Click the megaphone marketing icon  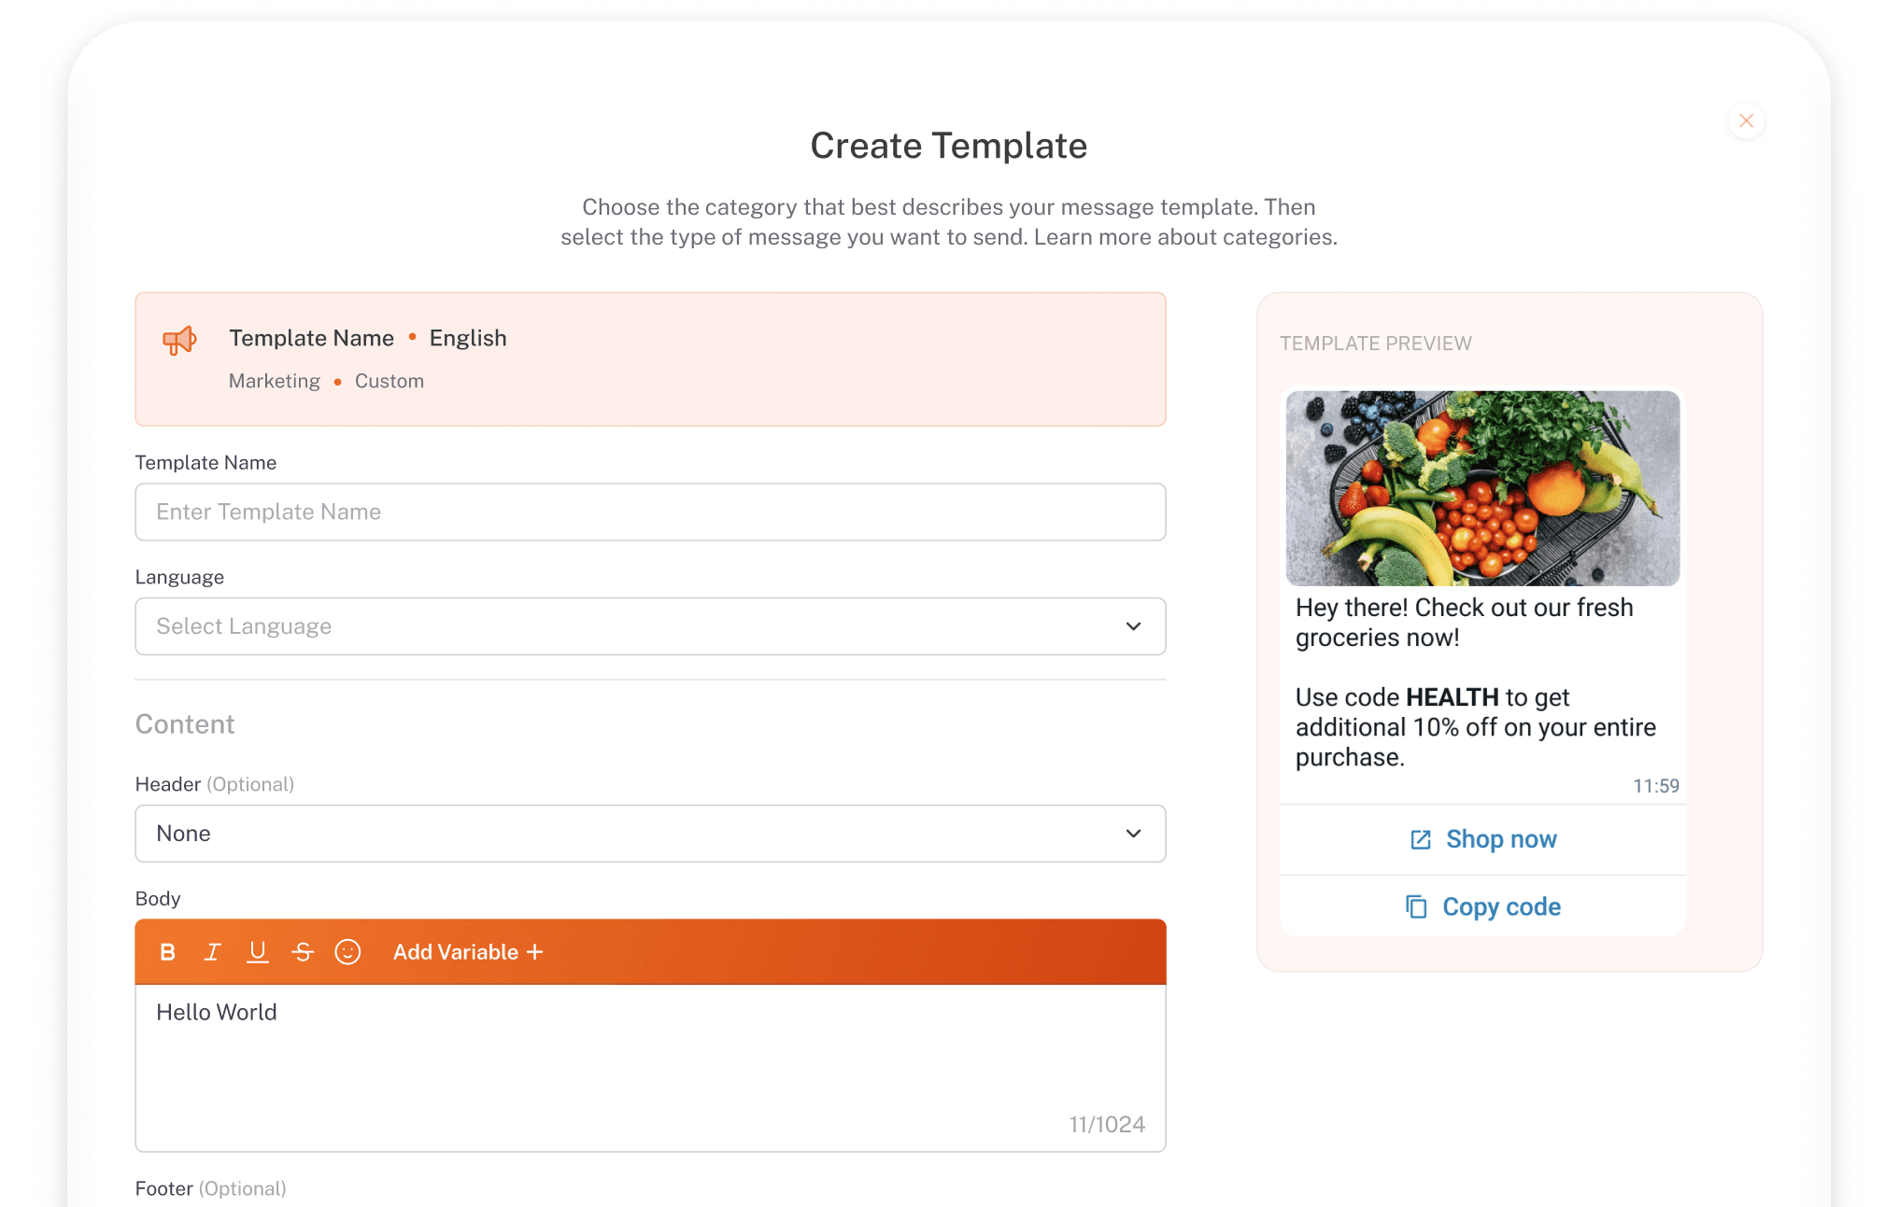pyautogui.click(x=179, y=341)
